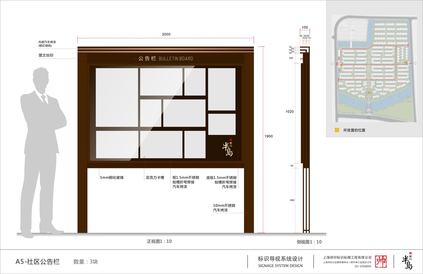423x274 pixels.
Task: Click the 标识导视系统设计 heading
Action: click(x=281, y=259)
